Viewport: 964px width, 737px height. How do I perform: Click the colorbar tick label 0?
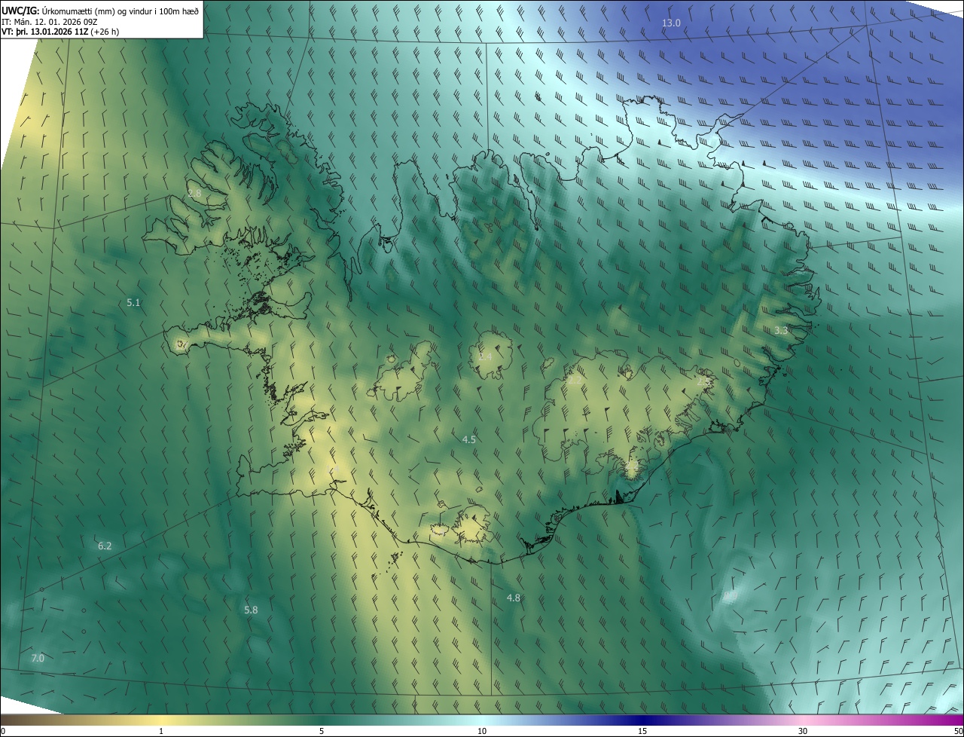[x=3, y=731]
